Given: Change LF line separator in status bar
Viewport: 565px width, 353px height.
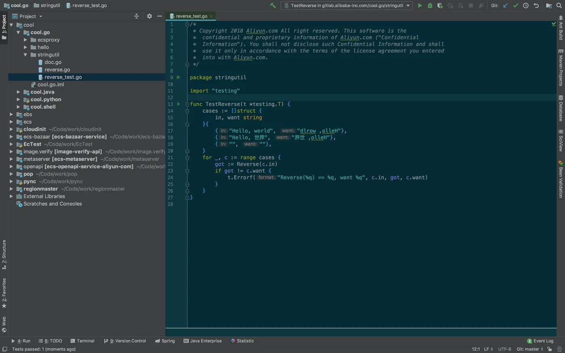Looking at the screenshot, I should (x=488, y=349).
